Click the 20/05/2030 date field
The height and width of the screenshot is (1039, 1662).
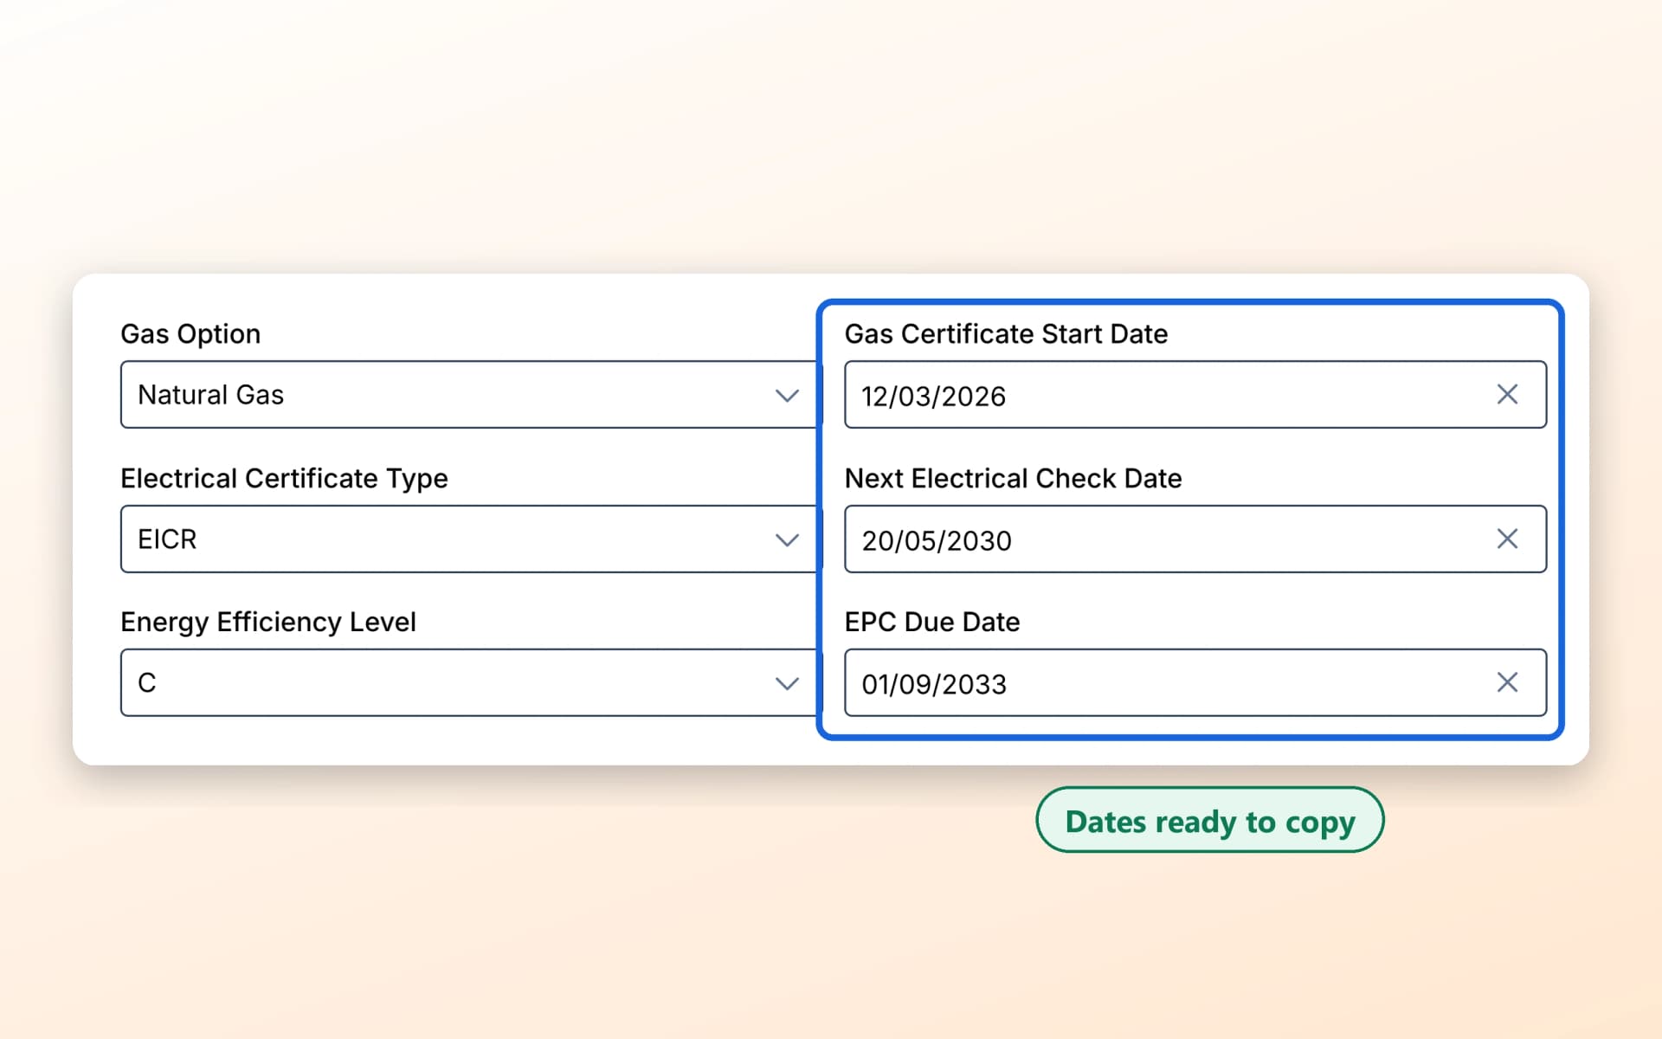click(1195, 539)
